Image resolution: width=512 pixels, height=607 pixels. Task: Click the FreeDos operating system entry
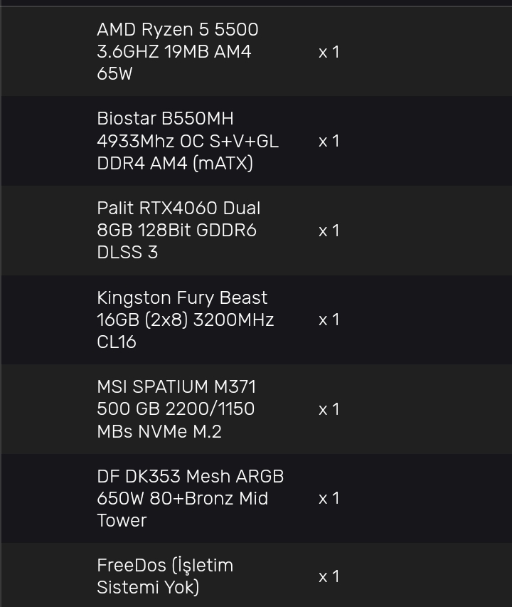tap(165, 566)
